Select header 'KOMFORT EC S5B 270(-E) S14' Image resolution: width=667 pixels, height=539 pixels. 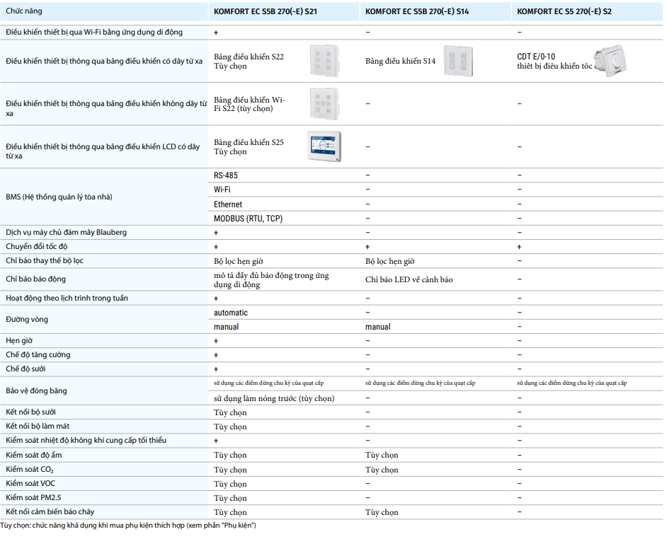(417, 11)
